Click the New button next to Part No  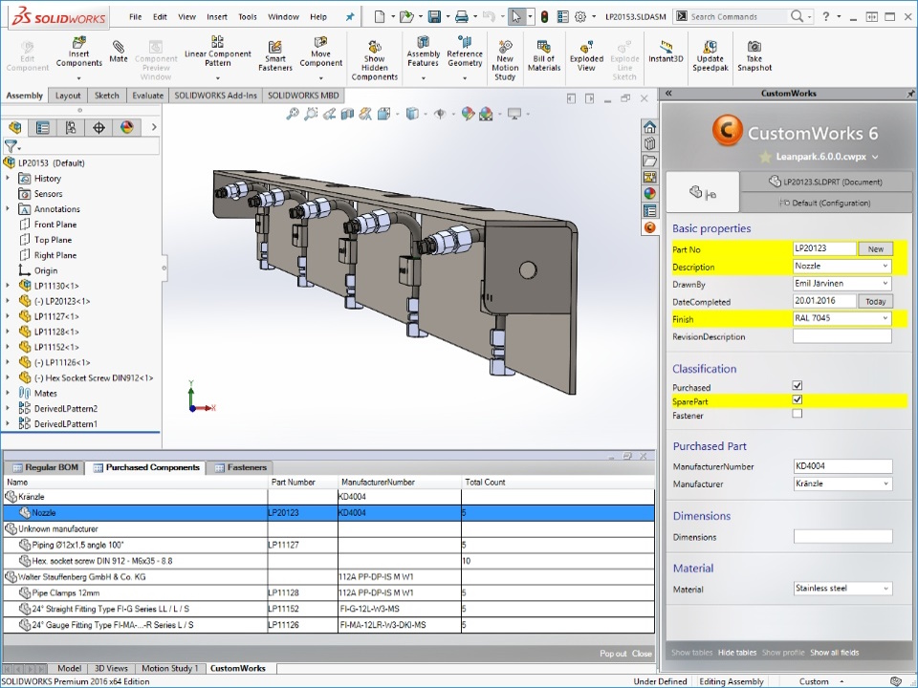[x=876, y=247]
